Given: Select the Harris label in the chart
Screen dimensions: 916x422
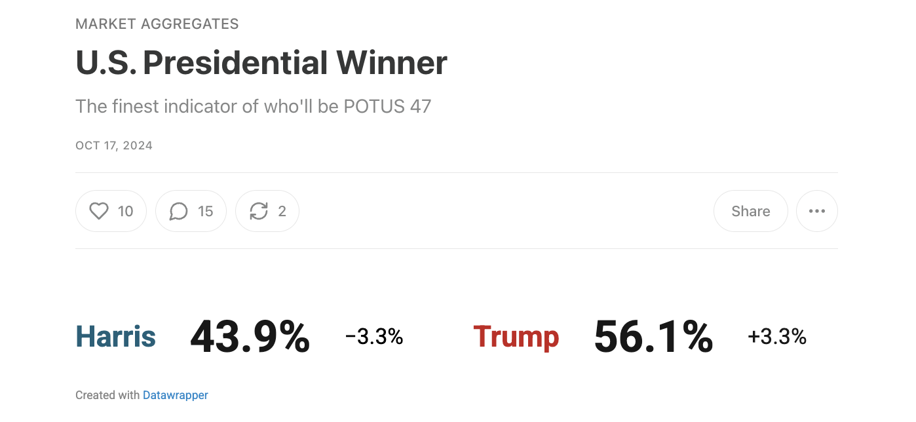Looking at the screenshot, I should coord(116,337).
